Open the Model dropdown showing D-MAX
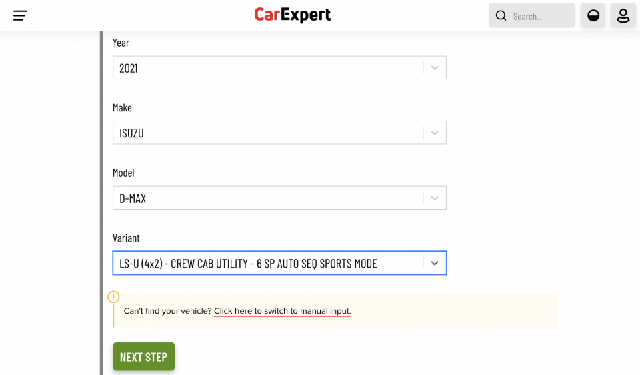 [x=267, y=198]
